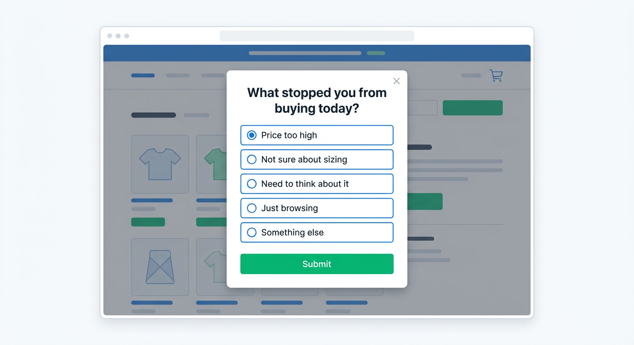The image size is (634, 345).
Task: Select "Need to think about it"
Action: (x=252, y=184)
